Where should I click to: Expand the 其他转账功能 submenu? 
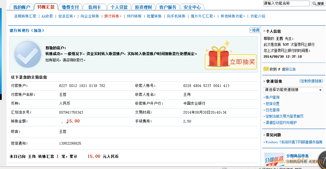tap(233, 16)
